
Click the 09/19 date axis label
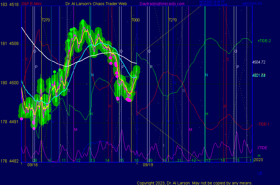(x=148, y=165)
